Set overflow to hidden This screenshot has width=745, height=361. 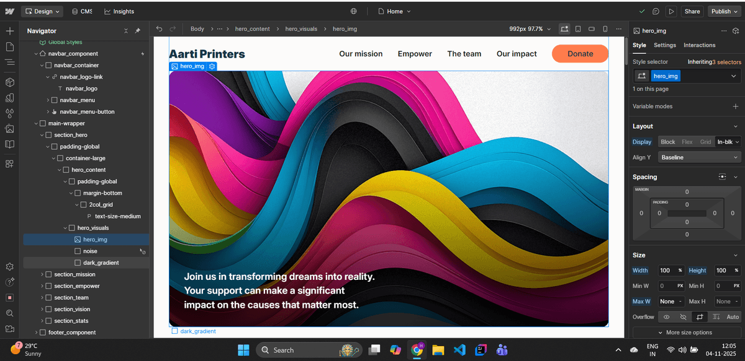point(683,317)
